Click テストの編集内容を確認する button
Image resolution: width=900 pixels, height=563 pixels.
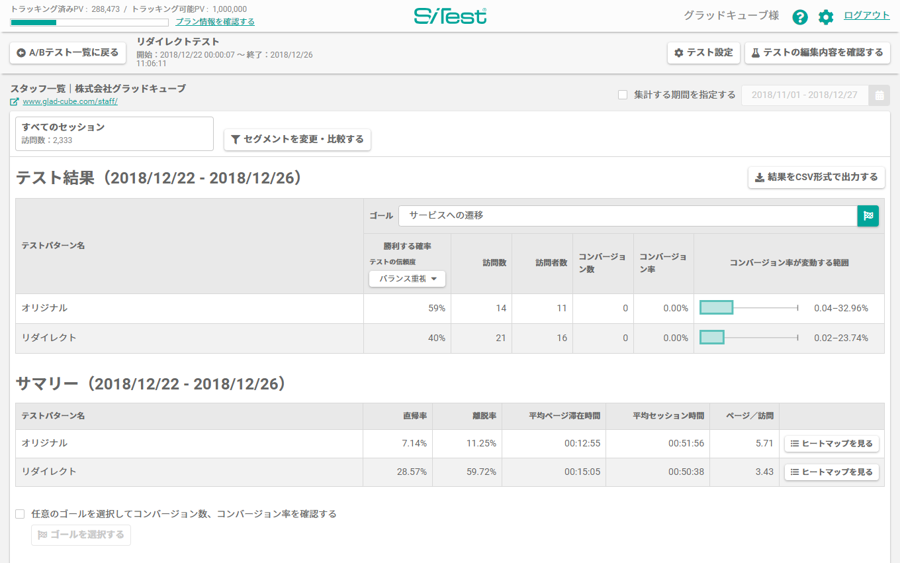pos(817,53)
